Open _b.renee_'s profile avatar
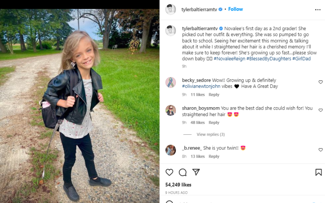 click(171, 150)
